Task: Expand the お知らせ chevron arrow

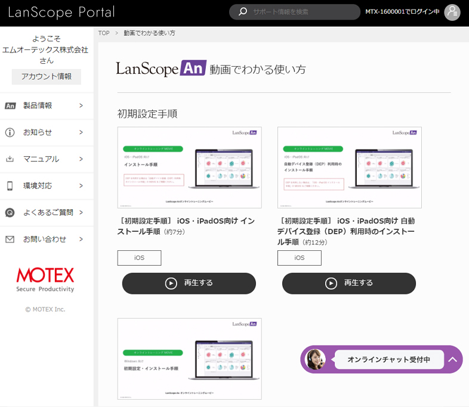Action: 81,132
